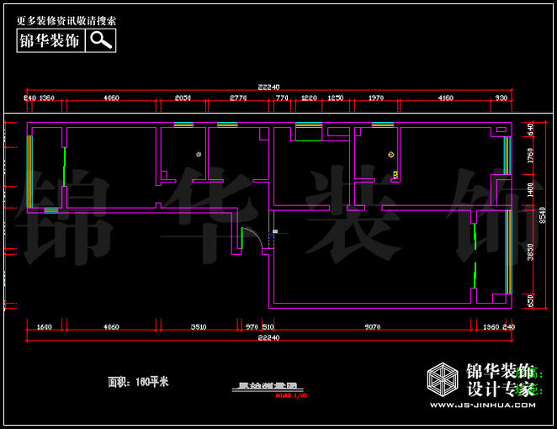The height and width of the screenshot is (429, 557).
Task: Click the small blue marker beside the entrance
Action: pyautogui.click(x=274, y=231)
